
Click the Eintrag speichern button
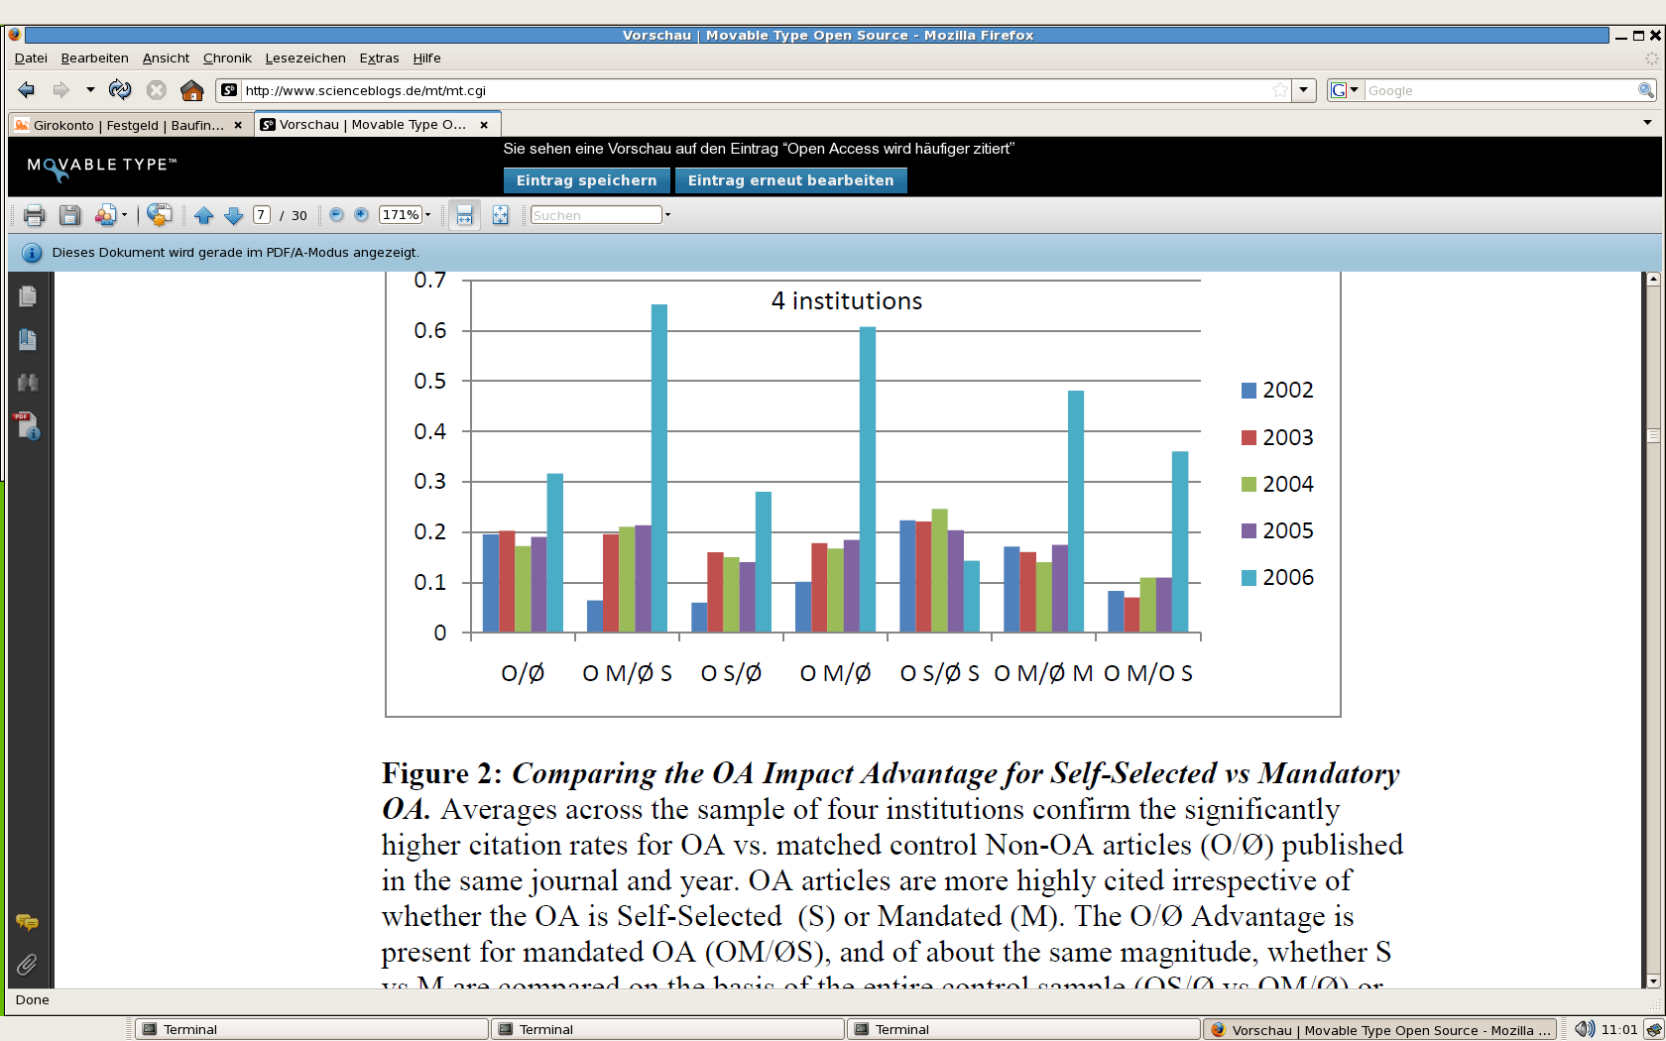pos(586,180)
